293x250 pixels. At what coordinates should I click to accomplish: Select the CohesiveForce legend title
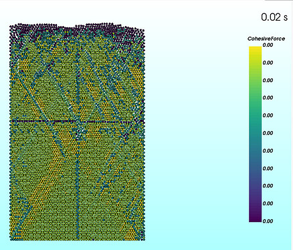(266, 39)
